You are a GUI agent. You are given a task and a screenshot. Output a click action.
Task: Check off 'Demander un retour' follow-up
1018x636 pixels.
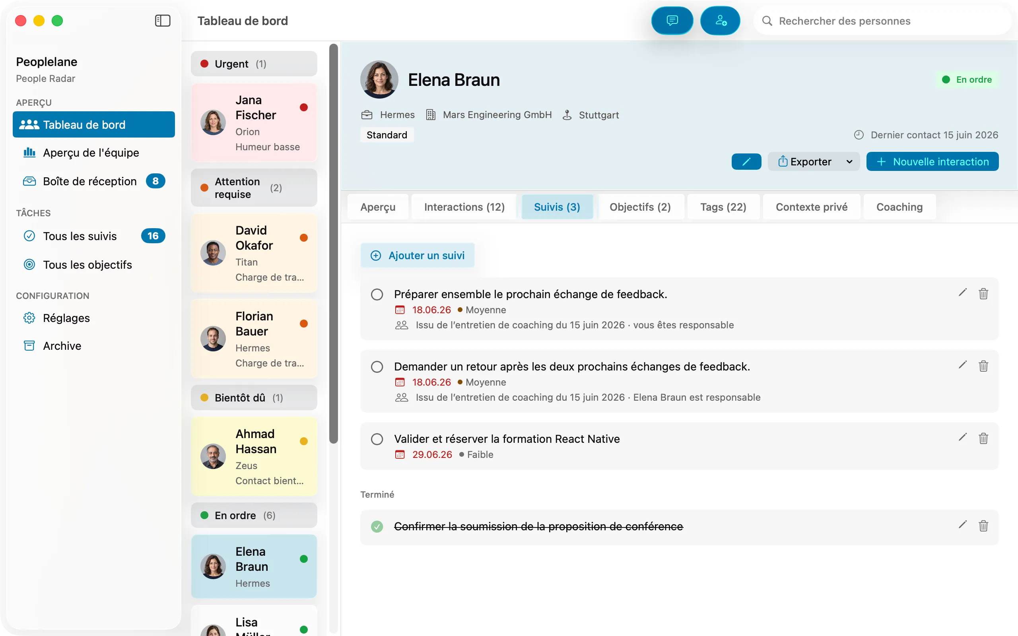tap(377, 366)
